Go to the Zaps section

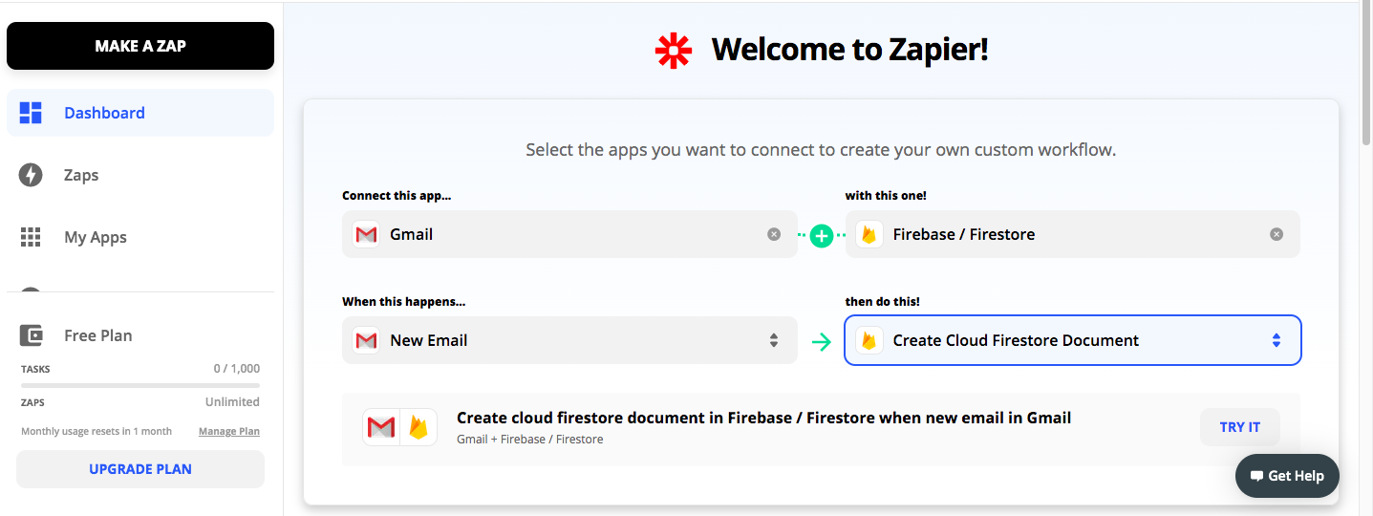(x=81, y=175)
